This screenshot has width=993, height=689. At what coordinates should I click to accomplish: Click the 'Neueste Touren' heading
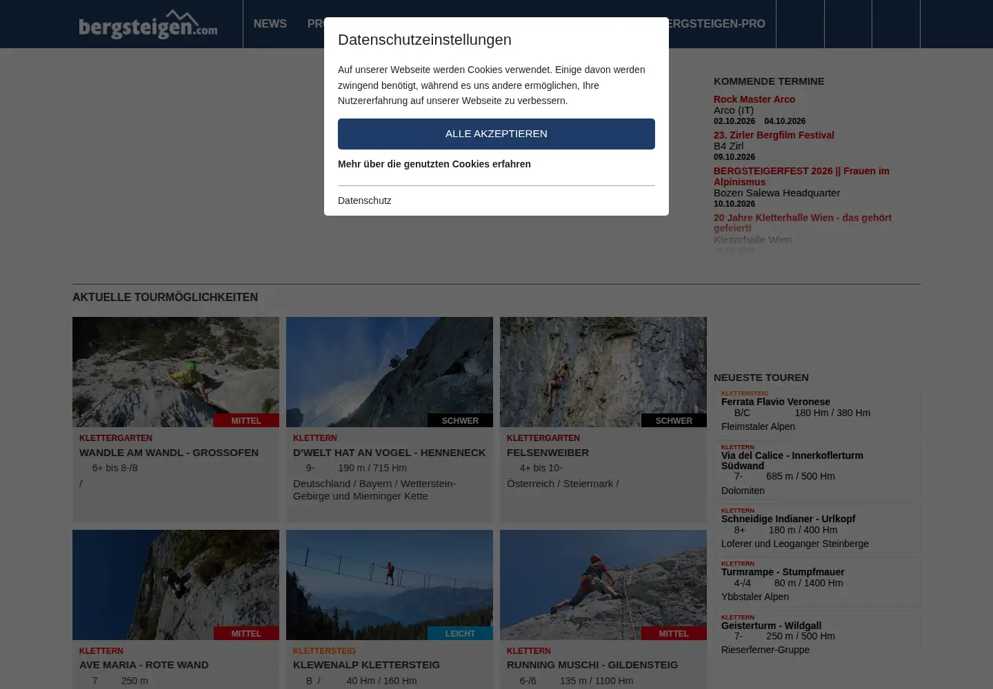pyautogui.click(x=761, y=378)
